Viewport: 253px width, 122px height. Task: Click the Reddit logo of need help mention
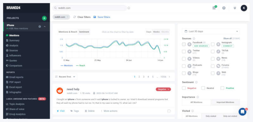point(60,91)
